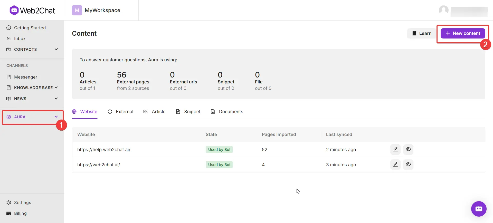The height and width of the screenshot is (223, 493).
Task: Click the Inbox tray icon
Action: [x=9, y=38]
